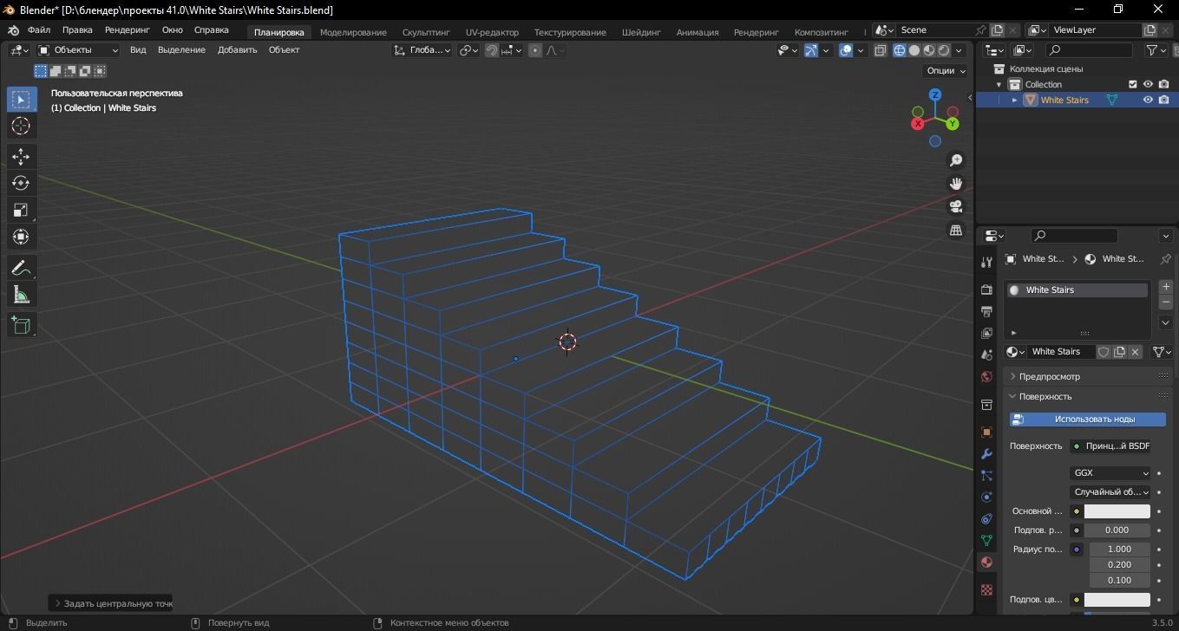Screen dimensions: 1179x631
Task: Open the Output properties tab
Action: [x=986, y=311]
